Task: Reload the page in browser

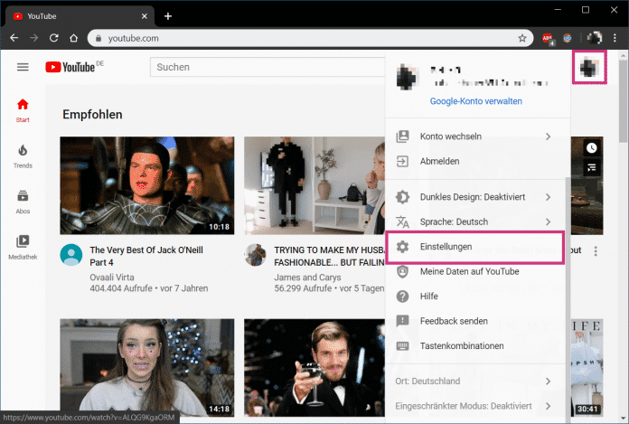Action: [54, 38]
